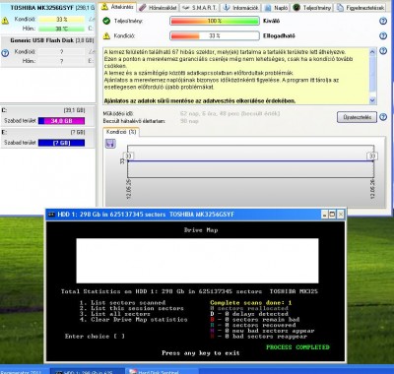Click the green check icon beside Teljesítmény
This screenshot has width=394, height=374.
(106, 21)
